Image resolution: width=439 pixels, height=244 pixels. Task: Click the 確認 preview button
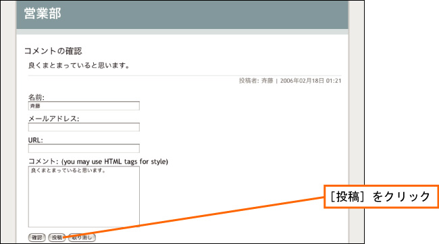pyautogui.click(x=36, y=237)
